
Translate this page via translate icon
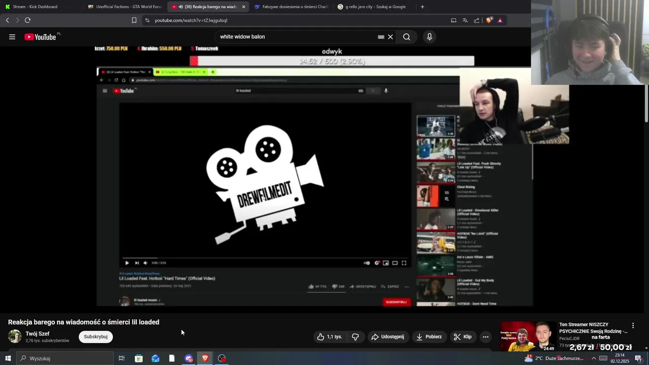click(465, 20)
